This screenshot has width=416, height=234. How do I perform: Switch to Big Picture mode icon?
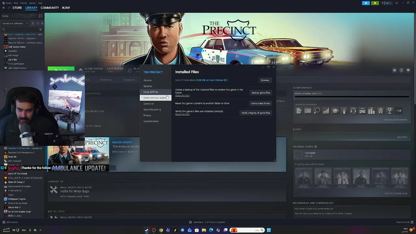(x=396, y=3)
